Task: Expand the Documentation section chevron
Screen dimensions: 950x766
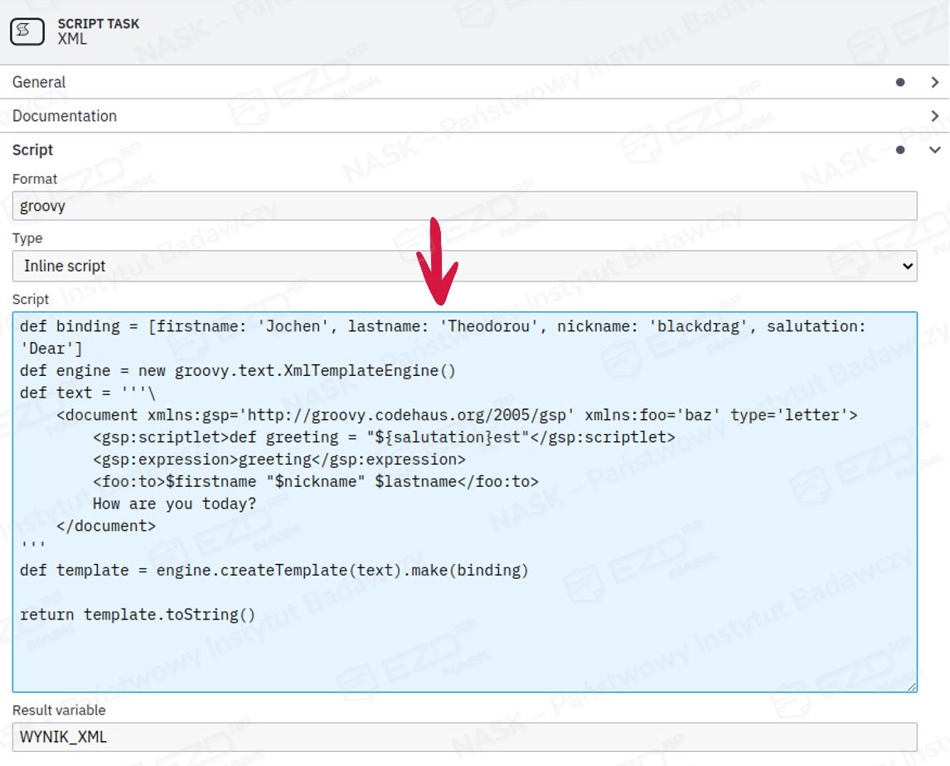Action: 934,116
